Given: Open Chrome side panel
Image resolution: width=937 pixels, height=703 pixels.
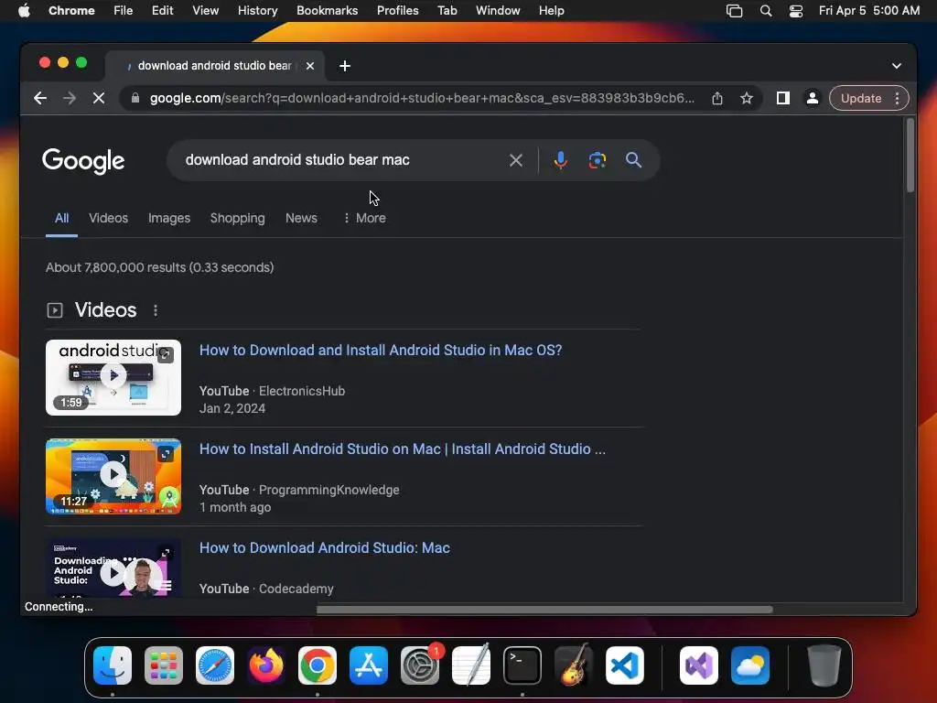Looking at the screenshot, I should tap(783, 98).
